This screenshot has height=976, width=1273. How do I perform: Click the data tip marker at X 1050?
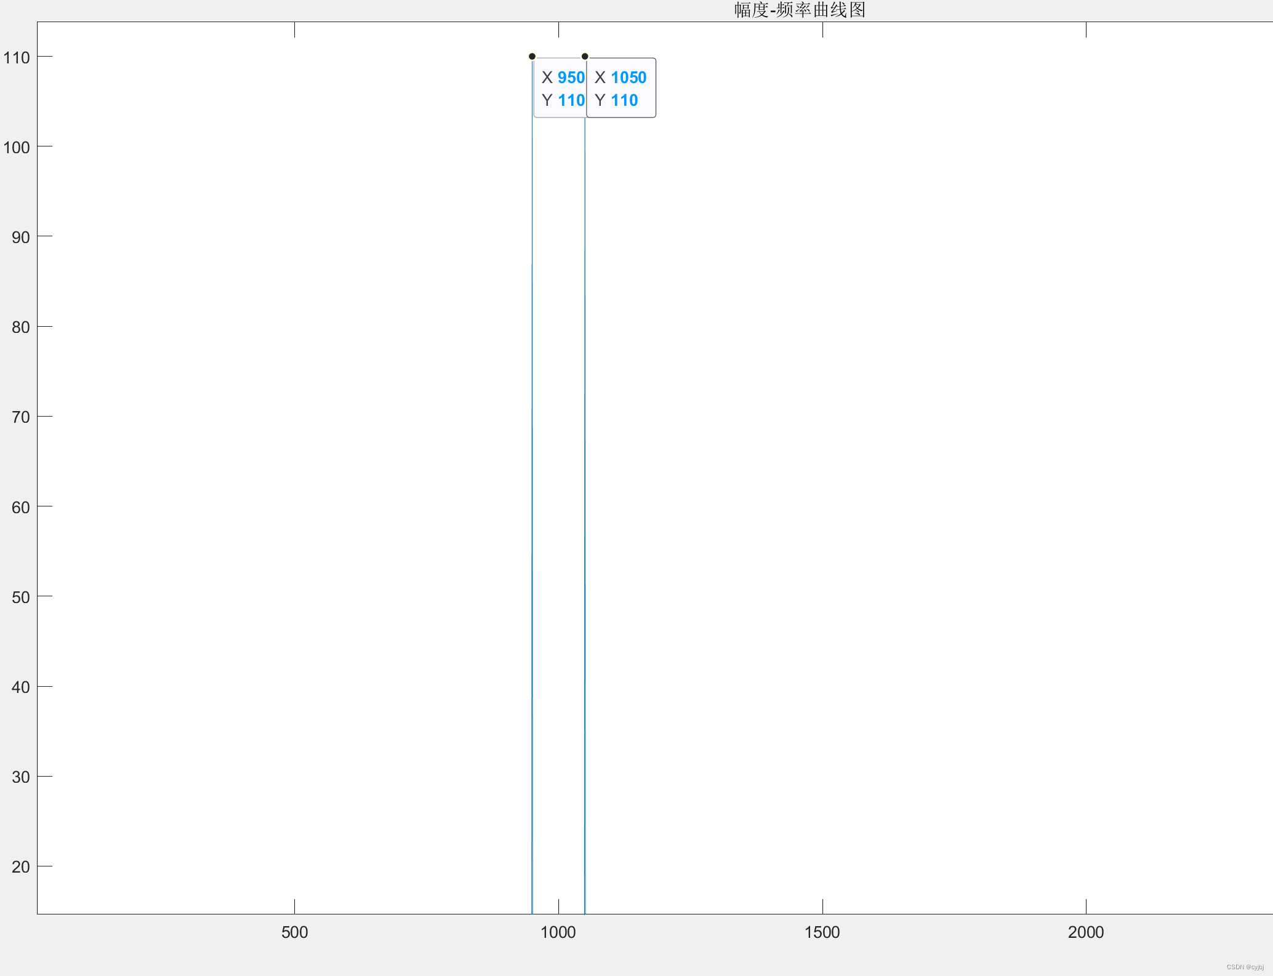tap(585, 56)
